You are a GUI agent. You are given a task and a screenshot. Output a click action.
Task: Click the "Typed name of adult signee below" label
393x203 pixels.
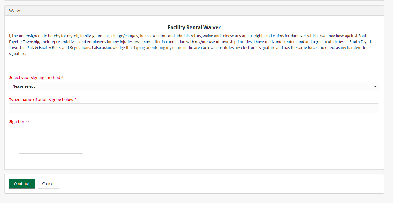click(41, 100)
